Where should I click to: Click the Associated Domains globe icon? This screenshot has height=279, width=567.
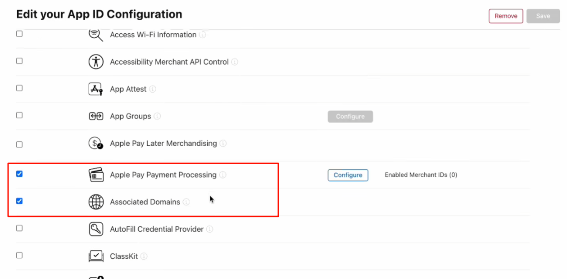pyautogui.click(x=96, y=202)
